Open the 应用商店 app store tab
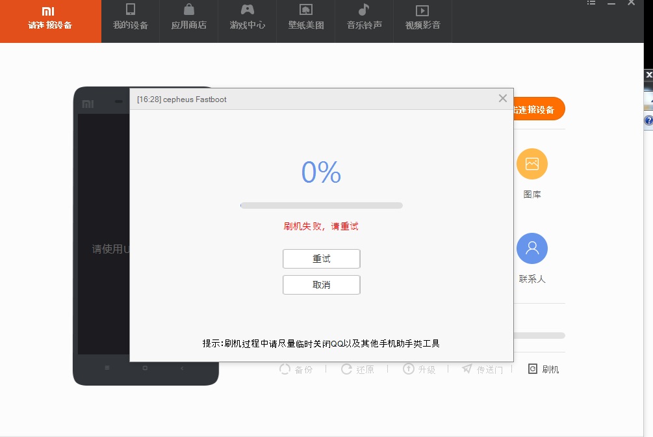 pyautogui.click(x=188, y=18)
